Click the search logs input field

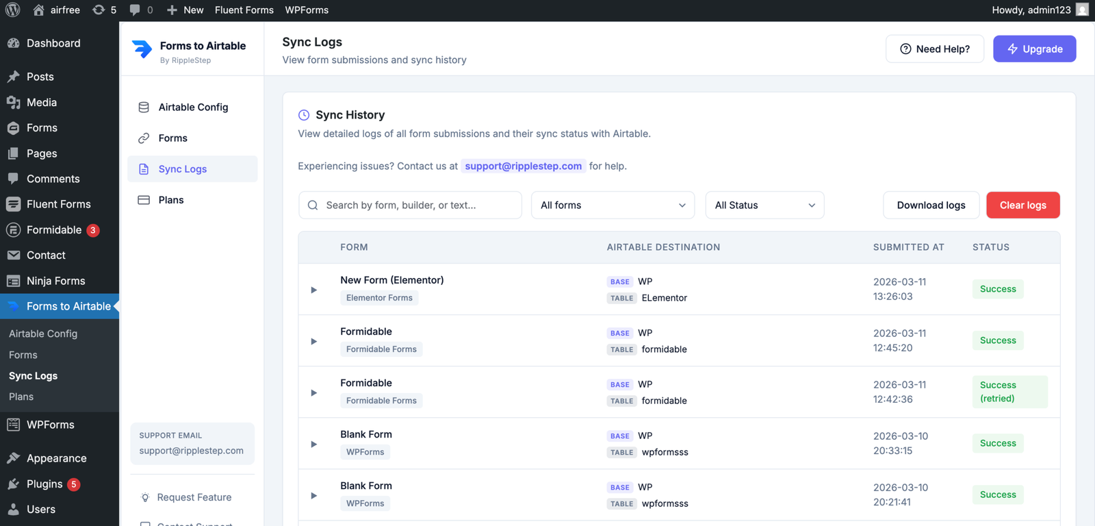pyautogui.click(x=410, y=205)
